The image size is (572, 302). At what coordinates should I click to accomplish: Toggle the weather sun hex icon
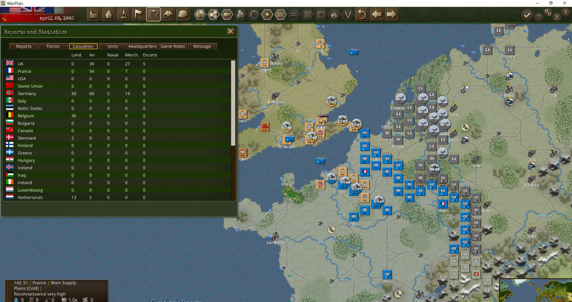[x=268, y=14]
